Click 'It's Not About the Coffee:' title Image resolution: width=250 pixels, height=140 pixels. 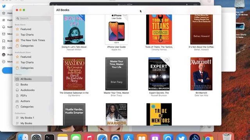coord(202,47)
